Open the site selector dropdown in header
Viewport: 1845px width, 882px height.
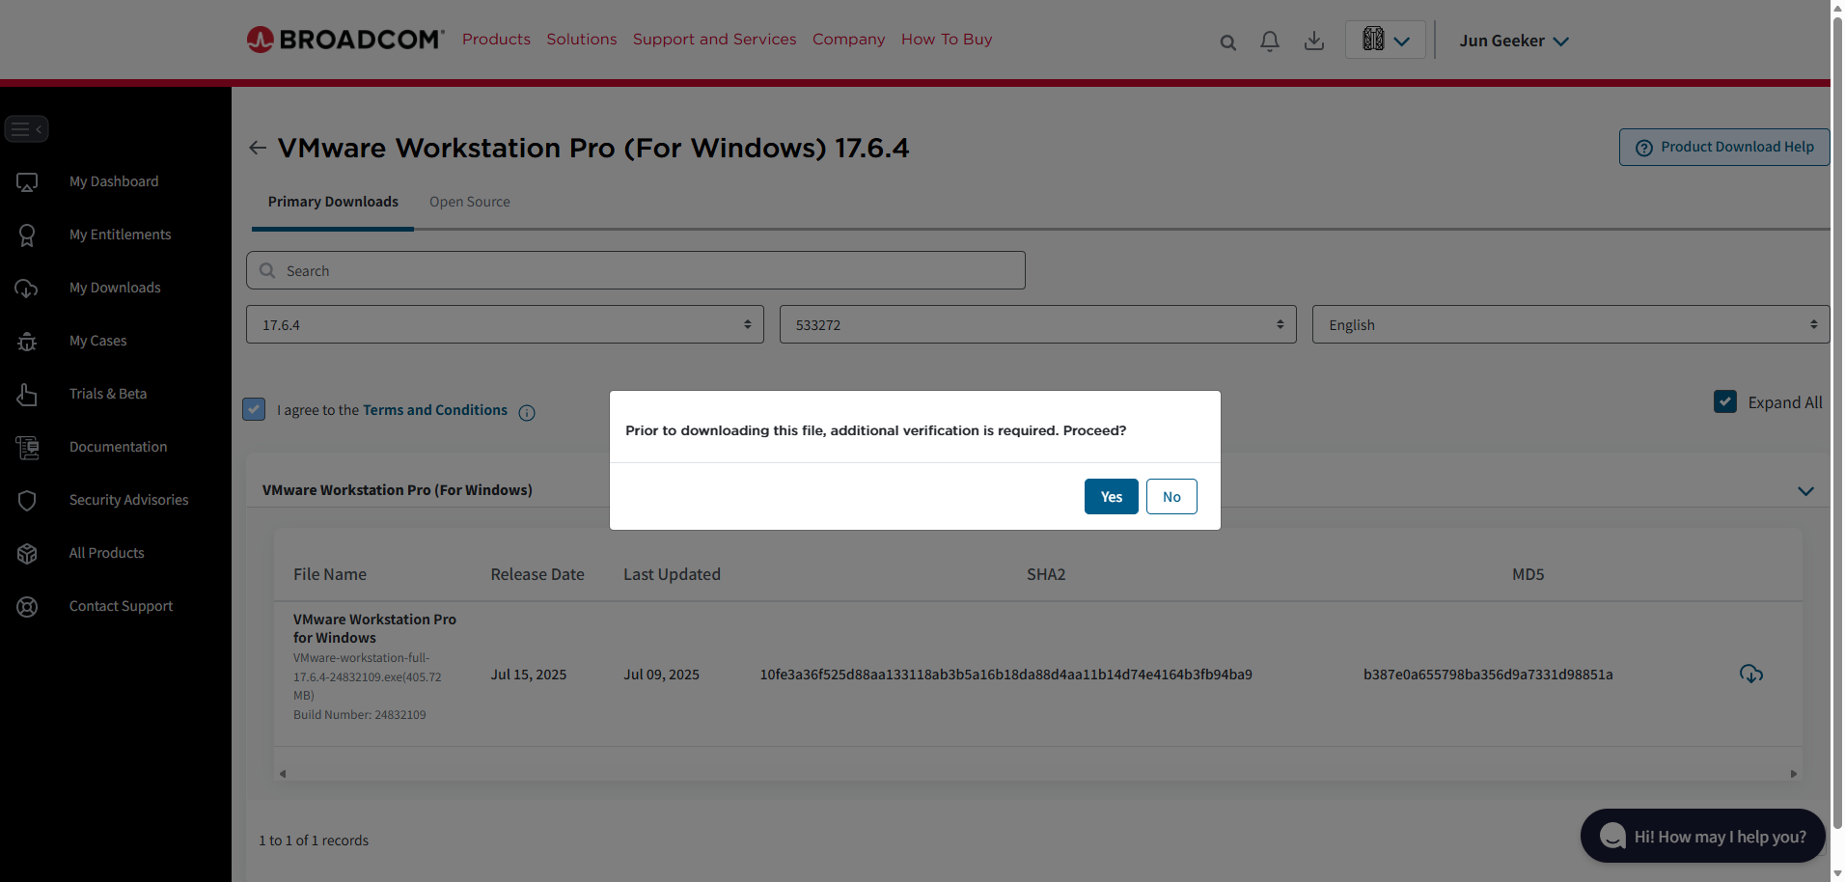(1386, 40)
